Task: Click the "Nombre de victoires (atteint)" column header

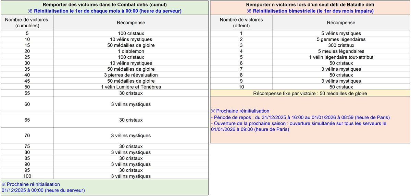Action: point(241,23)
